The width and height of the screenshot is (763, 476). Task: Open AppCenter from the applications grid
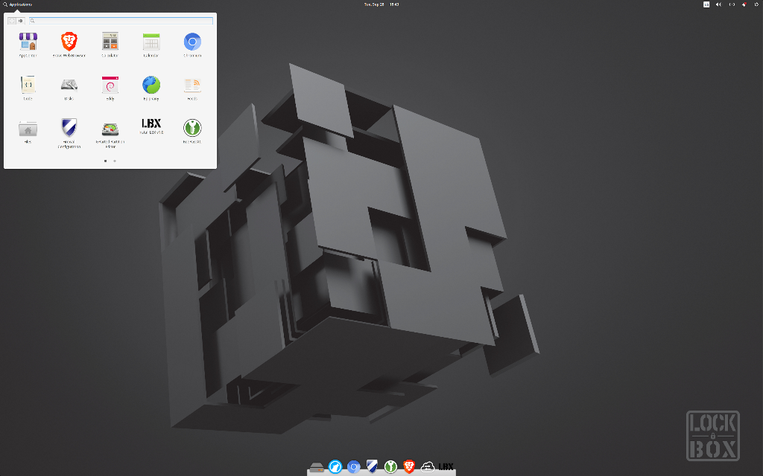point(28,42)
